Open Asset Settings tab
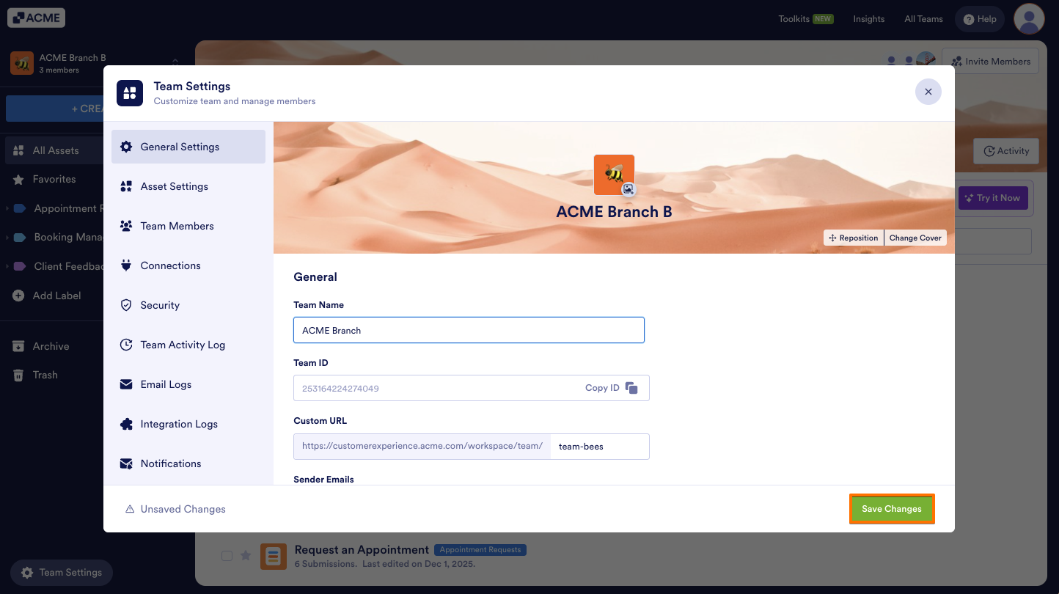The width and height of the screenshot is (1059, 594). (x=188, y=186)
